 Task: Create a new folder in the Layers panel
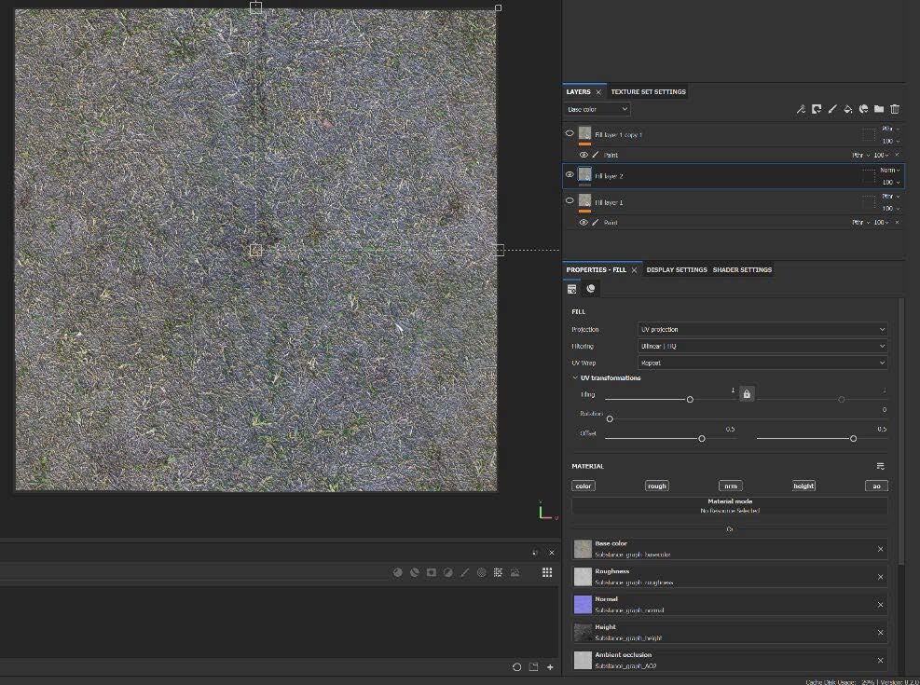click(x=880, y=109)
